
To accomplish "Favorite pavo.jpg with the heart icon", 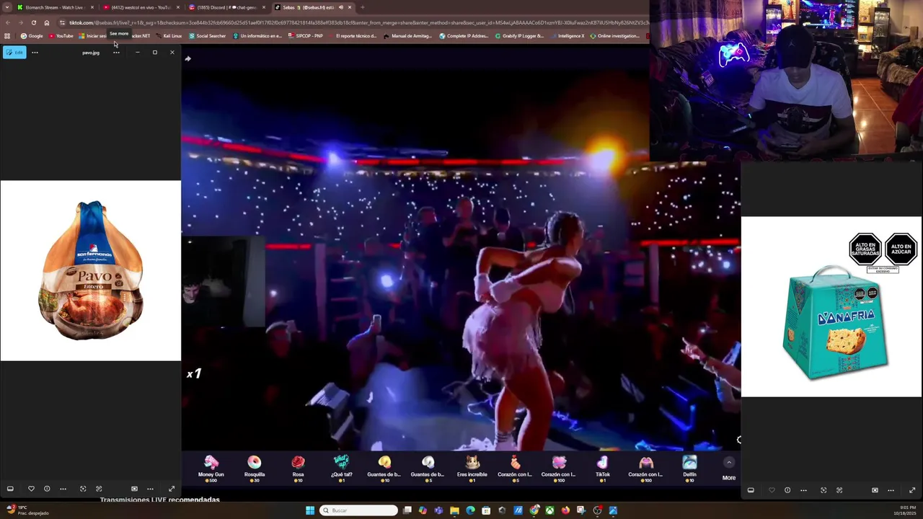I will pyautogui.click(x=30, y=489).
